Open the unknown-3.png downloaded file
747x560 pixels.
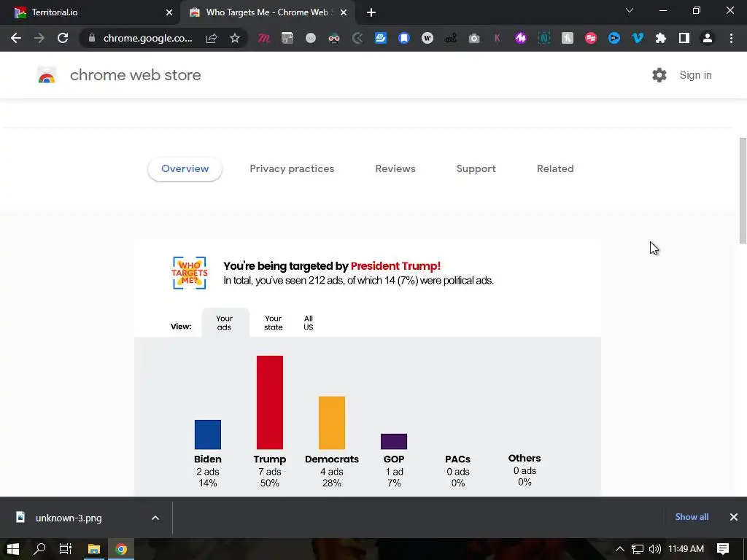point(69,518)
